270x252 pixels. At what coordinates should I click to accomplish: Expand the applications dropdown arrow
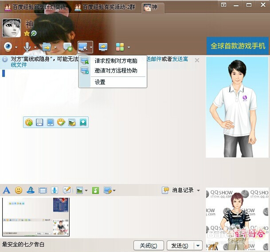pos(129,47)
